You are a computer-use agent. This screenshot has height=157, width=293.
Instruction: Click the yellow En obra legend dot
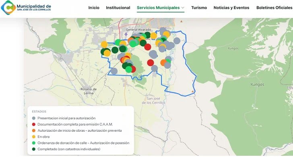click(34, 137)
